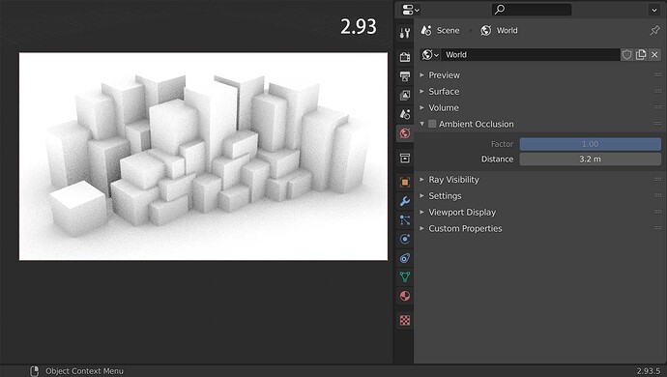Open the Modifiers wrench tab
This screenshot has width=667, height=377.
coord(405,201)
